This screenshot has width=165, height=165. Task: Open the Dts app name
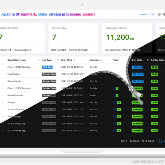pyautogui.click(x=11, y=102)
